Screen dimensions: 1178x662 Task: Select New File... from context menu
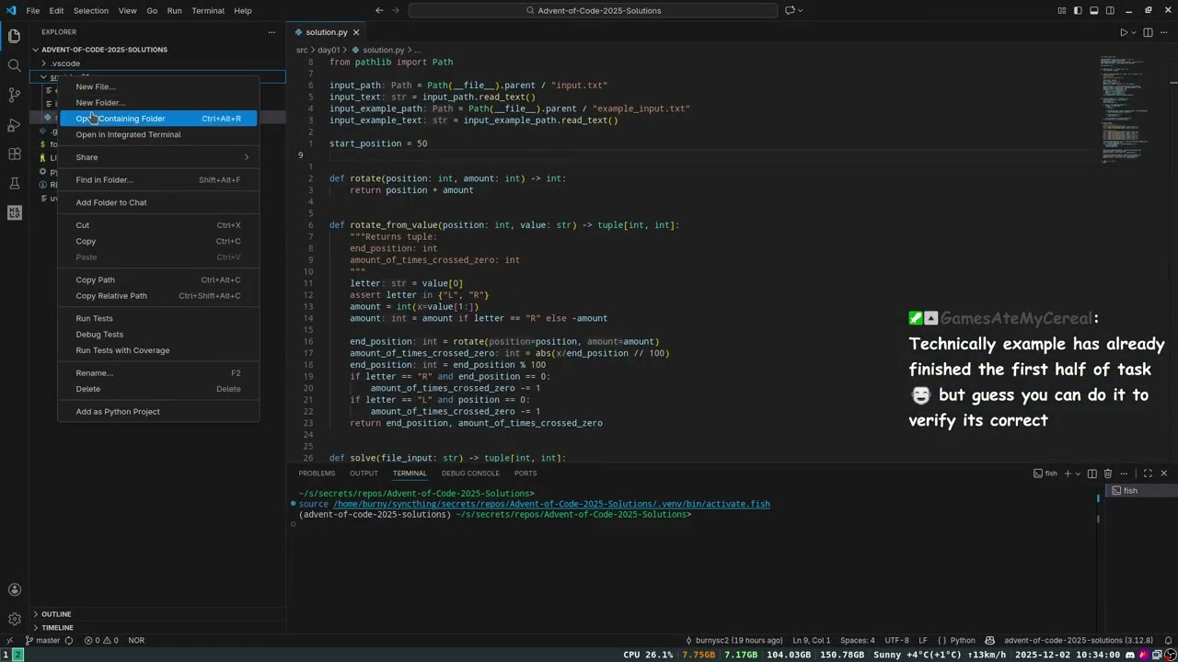pyautogui.click(x=157, y=86)
